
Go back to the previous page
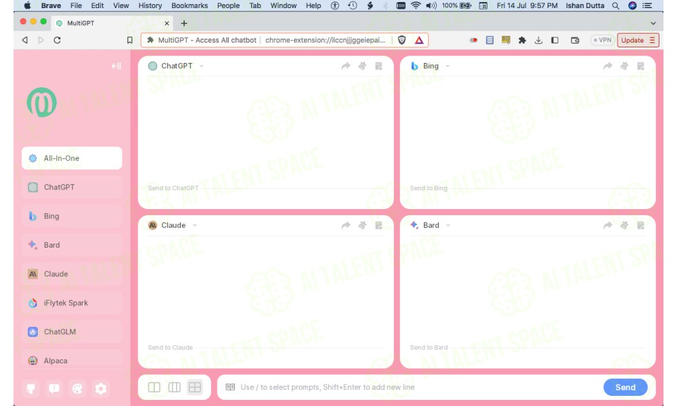pyautogui.click(x=25, y=40)
